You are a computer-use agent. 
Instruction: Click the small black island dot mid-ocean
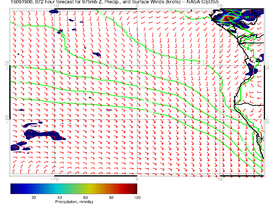coord(90,98)
